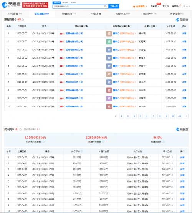Click the 专业版 icon in top bar

tap(166, 6)
